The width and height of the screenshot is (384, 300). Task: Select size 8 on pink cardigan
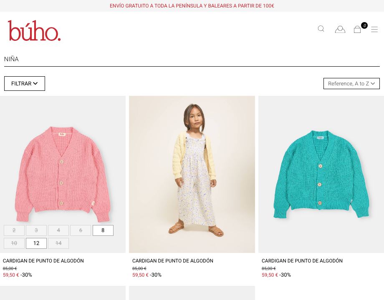click(103, 230)
